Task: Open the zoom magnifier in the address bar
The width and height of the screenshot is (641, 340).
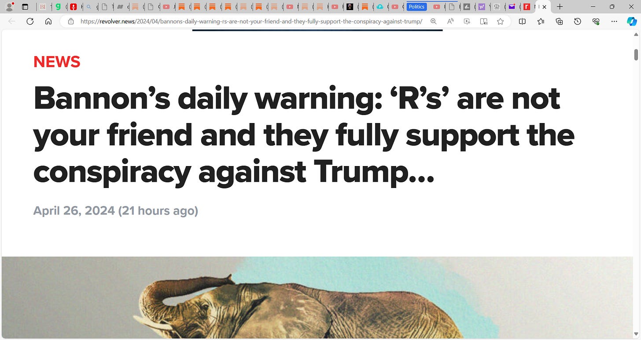Action: point(434,21)
